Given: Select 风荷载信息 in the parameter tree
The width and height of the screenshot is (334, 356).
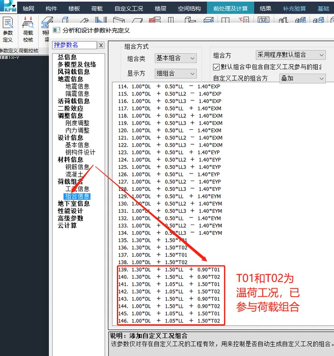Looking at the screenshot, I should (x=74, y=72).
